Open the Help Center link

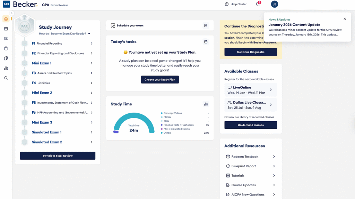tap(236, 4)
